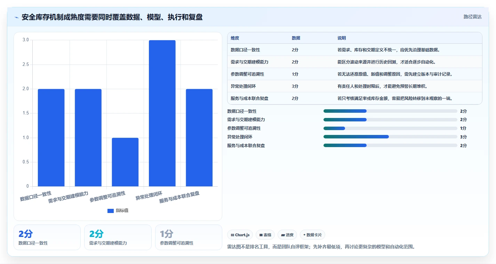Click the 需求与交期建模能力 chart bar
The height and width of the screenshot is (264, 496).
pyautogui.click(x=88, y=138)
